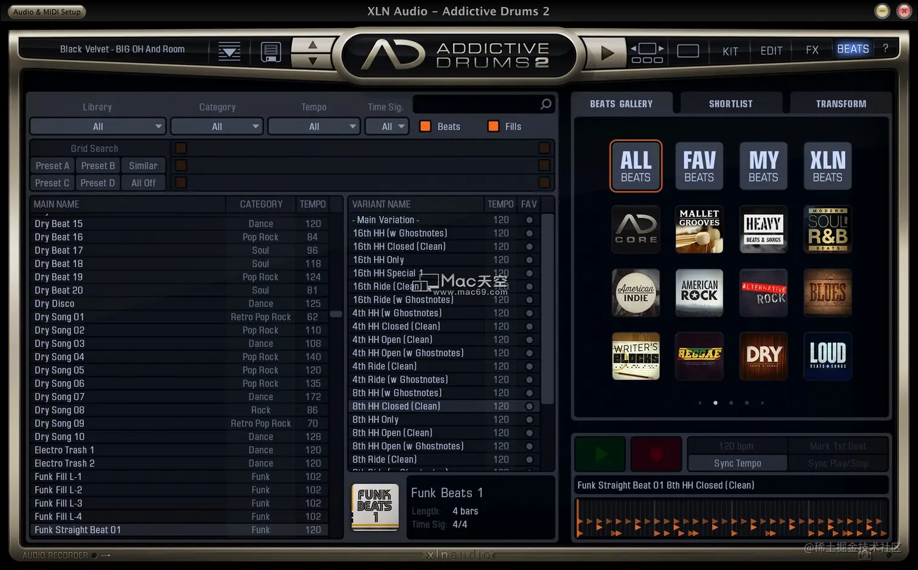Toggle favorite for 8th Ride (Clean)

click(x=529, y=460)
